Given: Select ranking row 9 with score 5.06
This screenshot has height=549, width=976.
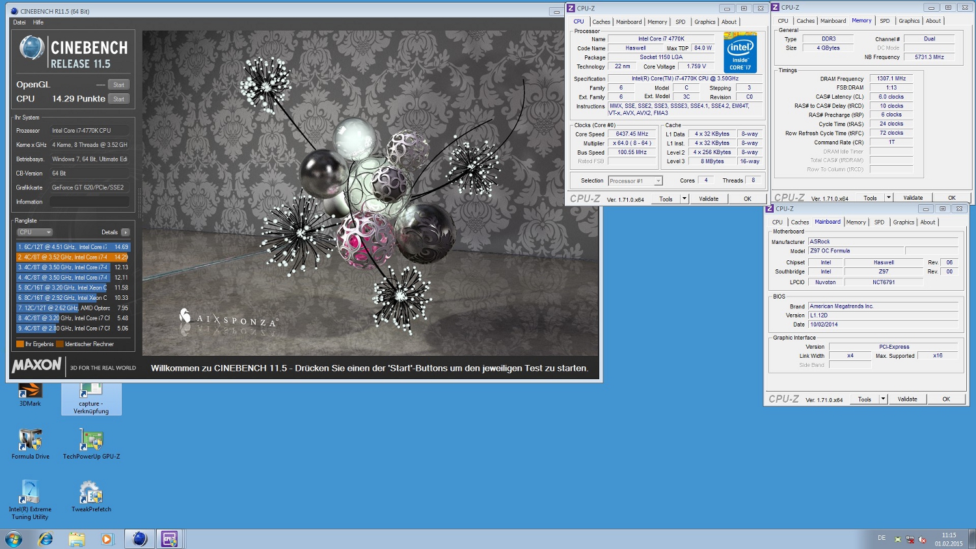Looking at the screenshot, I should click(x=74, y=328).
